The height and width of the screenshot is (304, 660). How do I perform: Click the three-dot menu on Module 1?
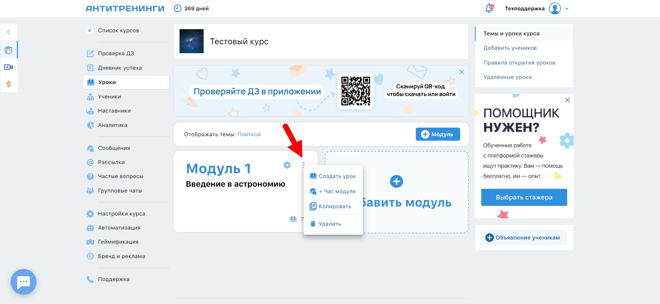[303, 165]
